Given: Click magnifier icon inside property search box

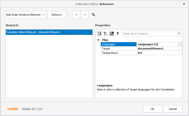Looking at the screenshot, I should (x=179, y=34).
